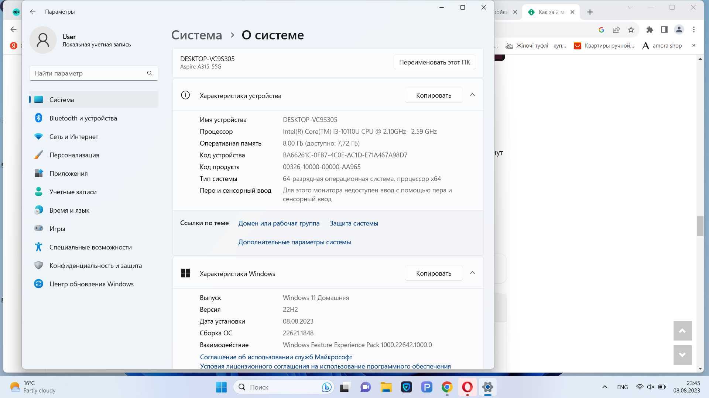
Task: Click Система in breadcrumb
Action: pos(196,35)
